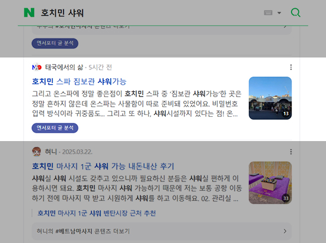Image resolution: width=326 pixels, height=243 pixels.
Task: Expand 혀니의 #베트남마사지 콘텐츠 더보기
Action: [162, 231]
